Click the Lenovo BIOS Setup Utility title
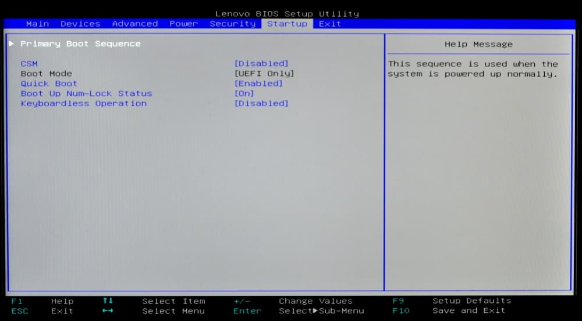Viewport: 582px width, 321px height. (287, 14)
